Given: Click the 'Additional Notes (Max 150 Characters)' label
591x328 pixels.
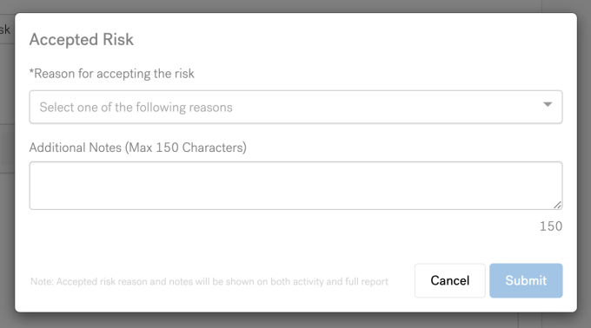Looking at the screenshot, I should (x=138, y=148).
